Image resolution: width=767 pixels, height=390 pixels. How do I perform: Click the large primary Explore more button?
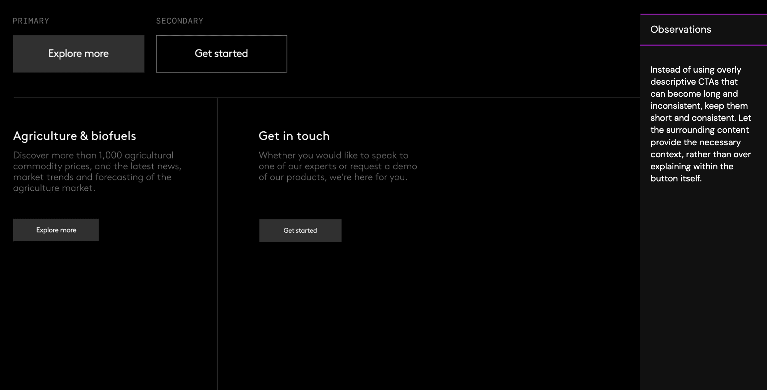pyautogui.click(x=78, y=54)
